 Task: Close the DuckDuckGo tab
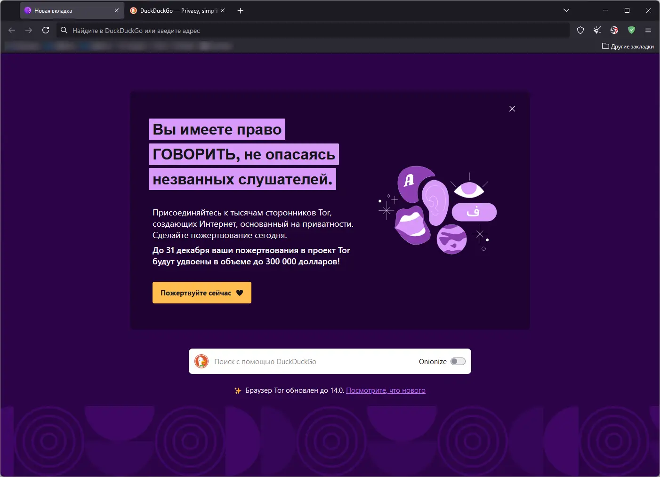(x=223, y=10)
